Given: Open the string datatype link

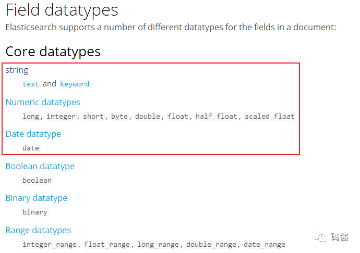Looking at the screenshot, I should (x=17, y=70).
